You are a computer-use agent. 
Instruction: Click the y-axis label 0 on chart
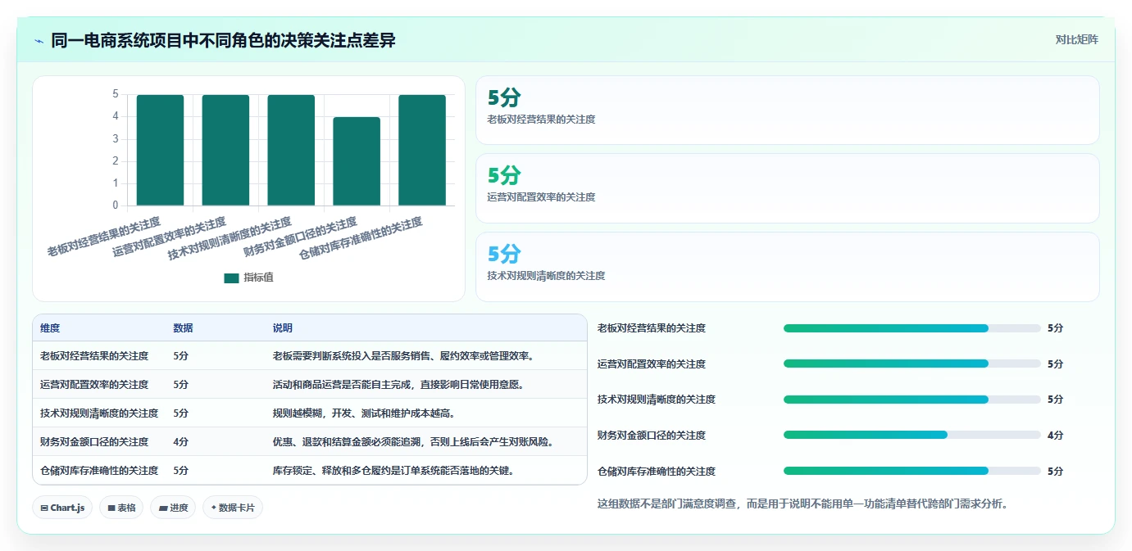pyautogui.click(x=116, y=205)
